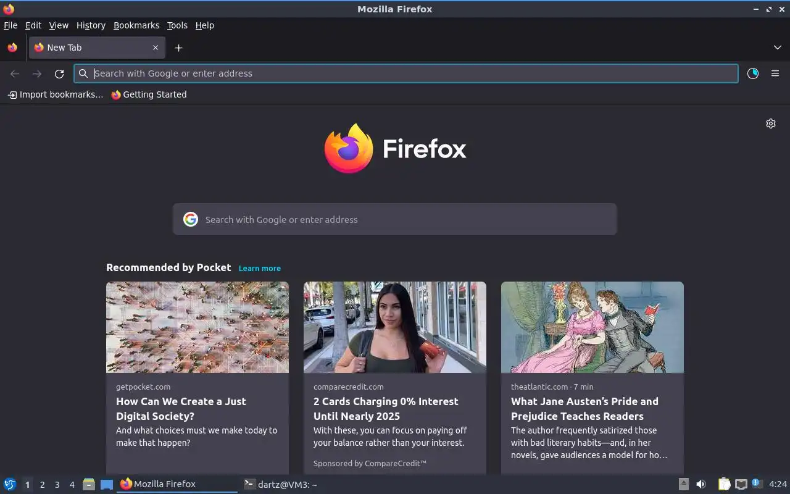Click the 'theatlantic.com · 7 min' label

tap(552, 387)
